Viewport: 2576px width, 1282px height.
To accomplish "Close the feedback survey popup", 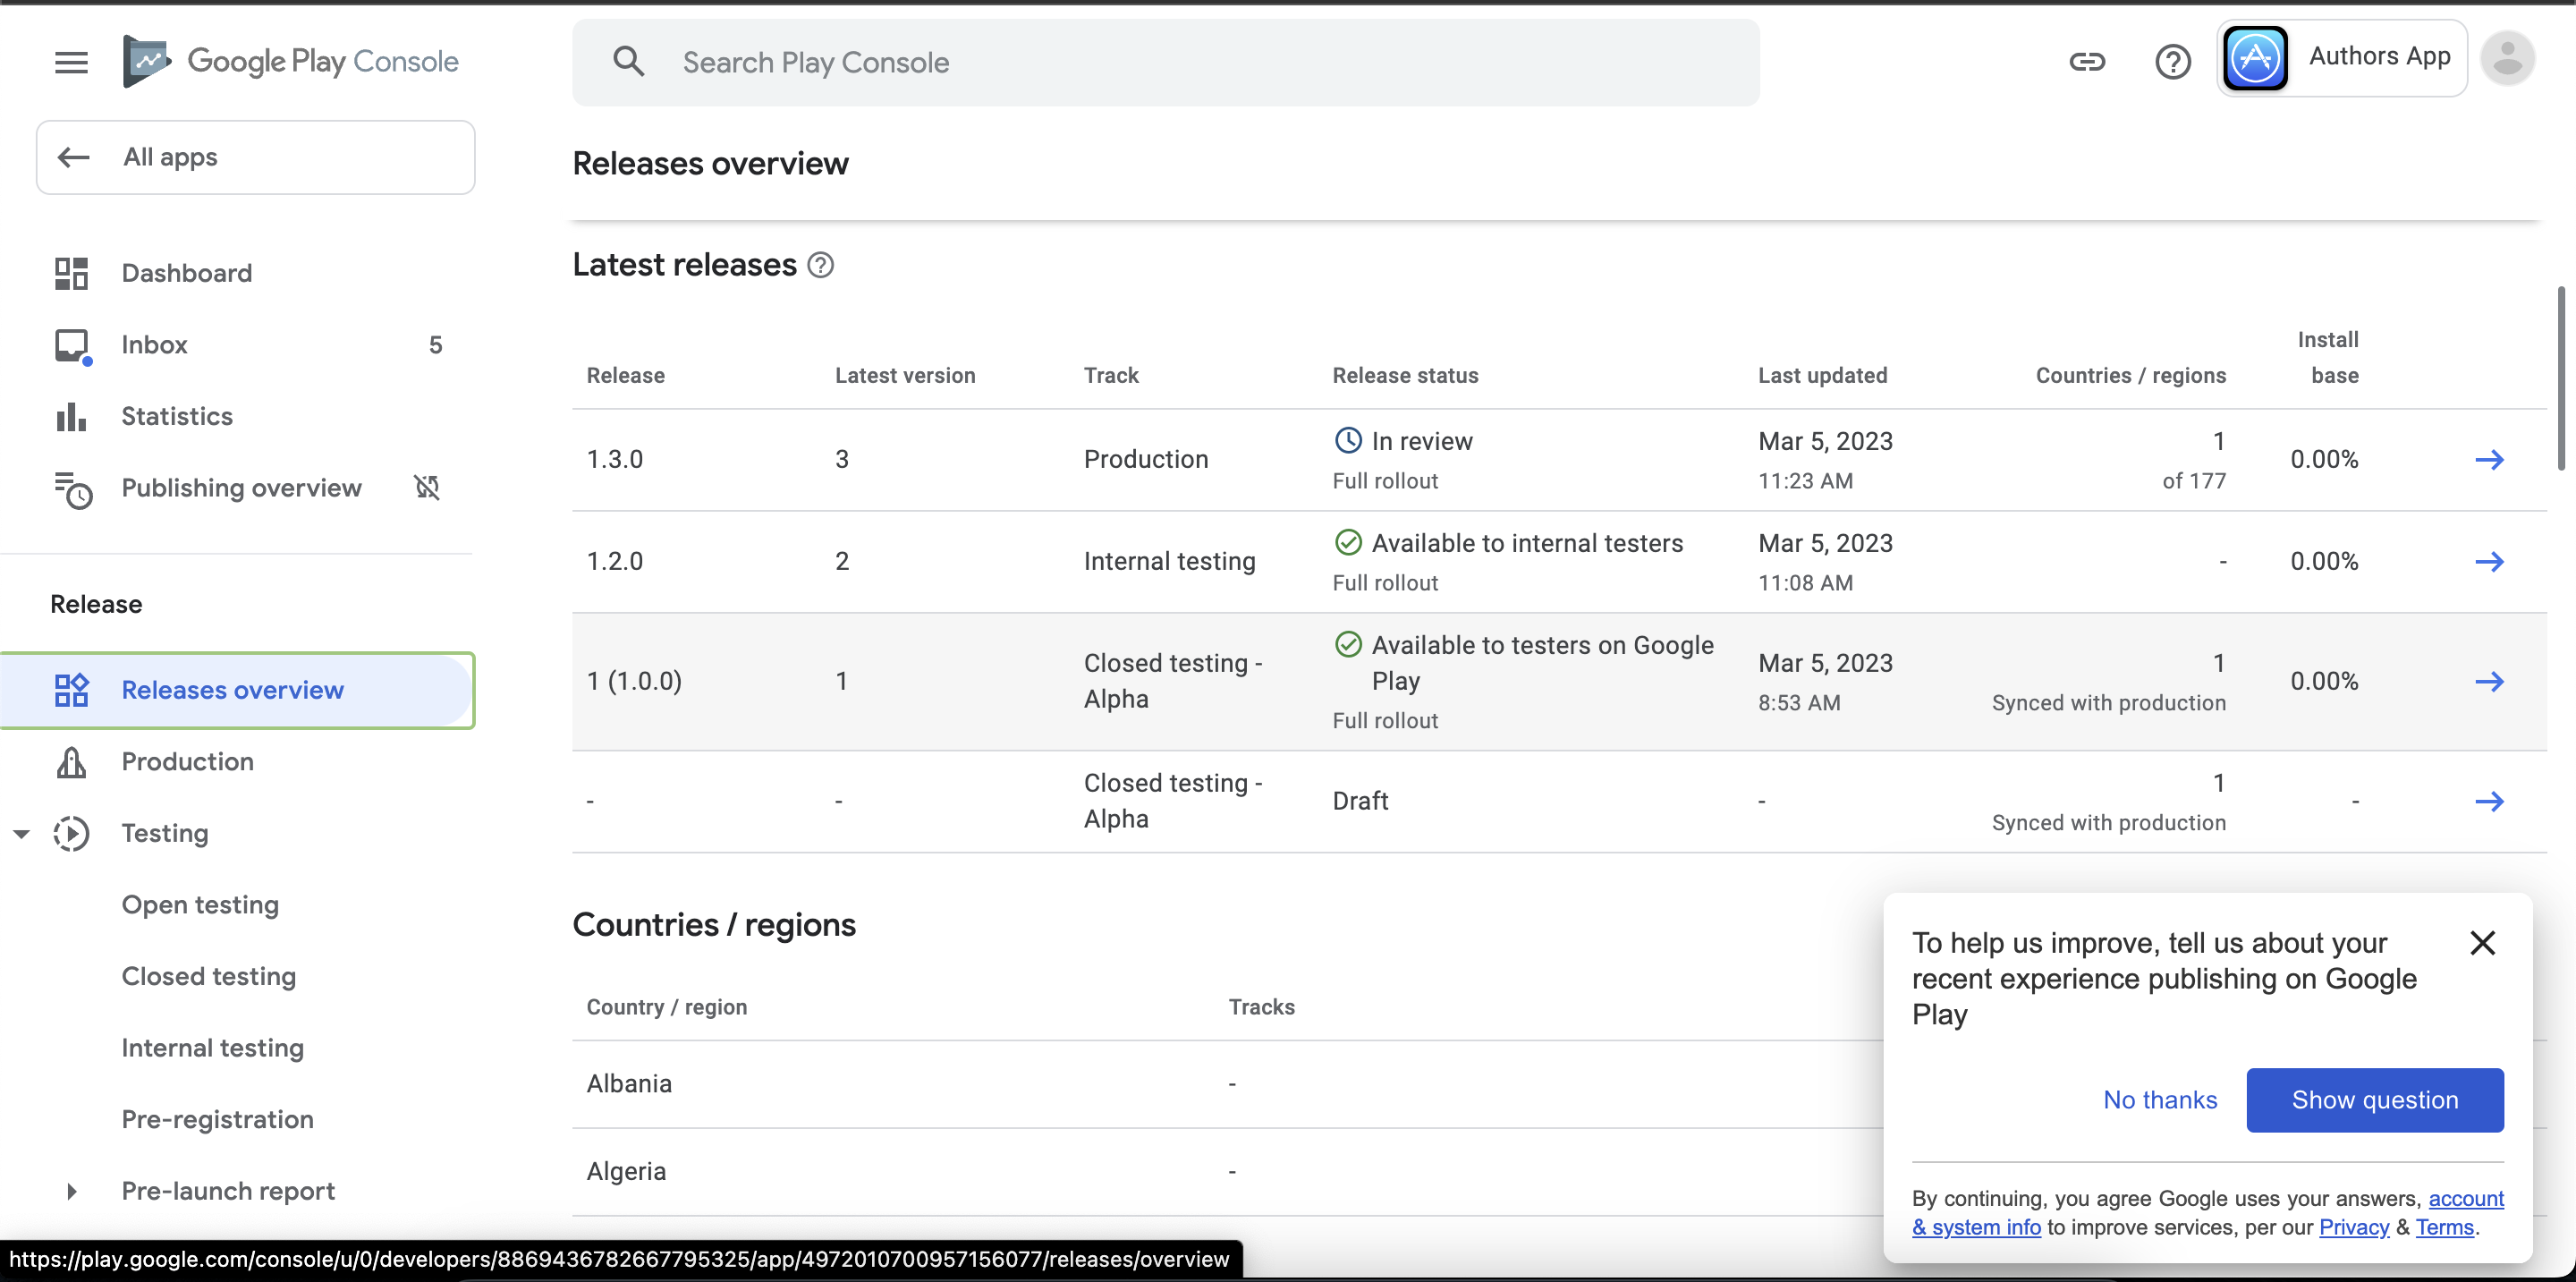I will click(2482, 943).
